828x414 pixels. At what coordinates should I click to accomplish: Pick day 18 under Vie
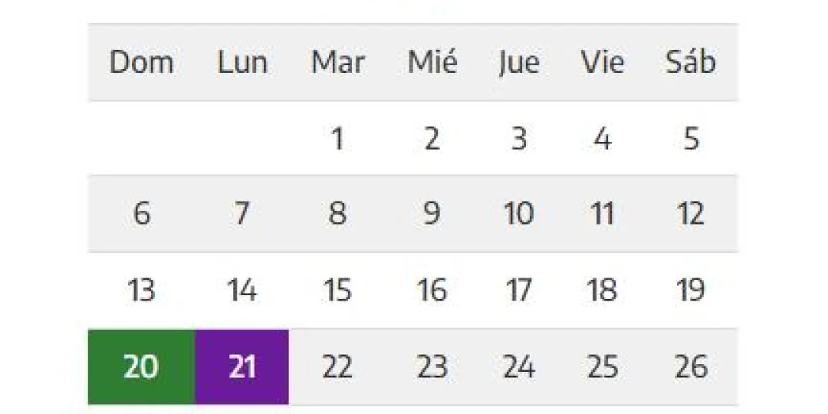[603, 291]
